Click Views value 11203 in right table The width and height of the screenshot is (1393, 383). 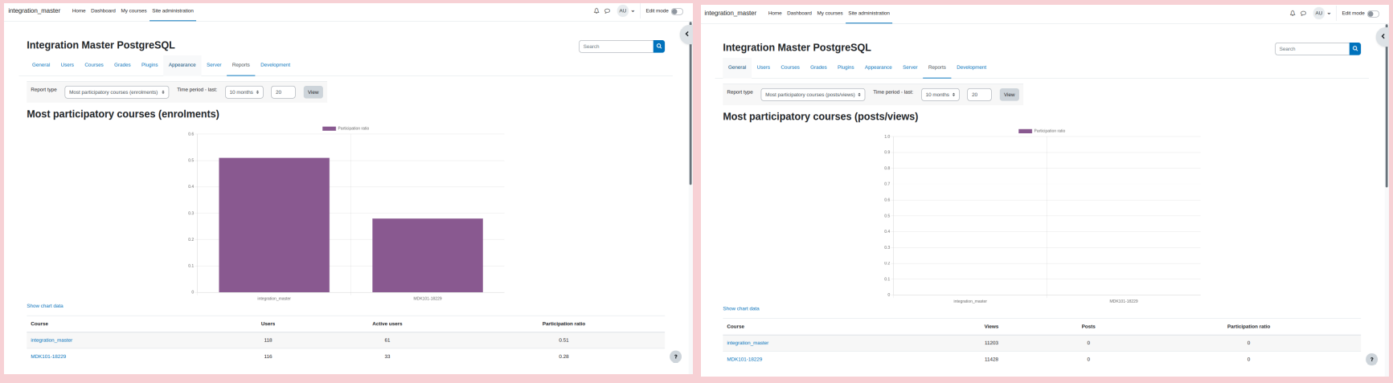(x=991, y=343)
